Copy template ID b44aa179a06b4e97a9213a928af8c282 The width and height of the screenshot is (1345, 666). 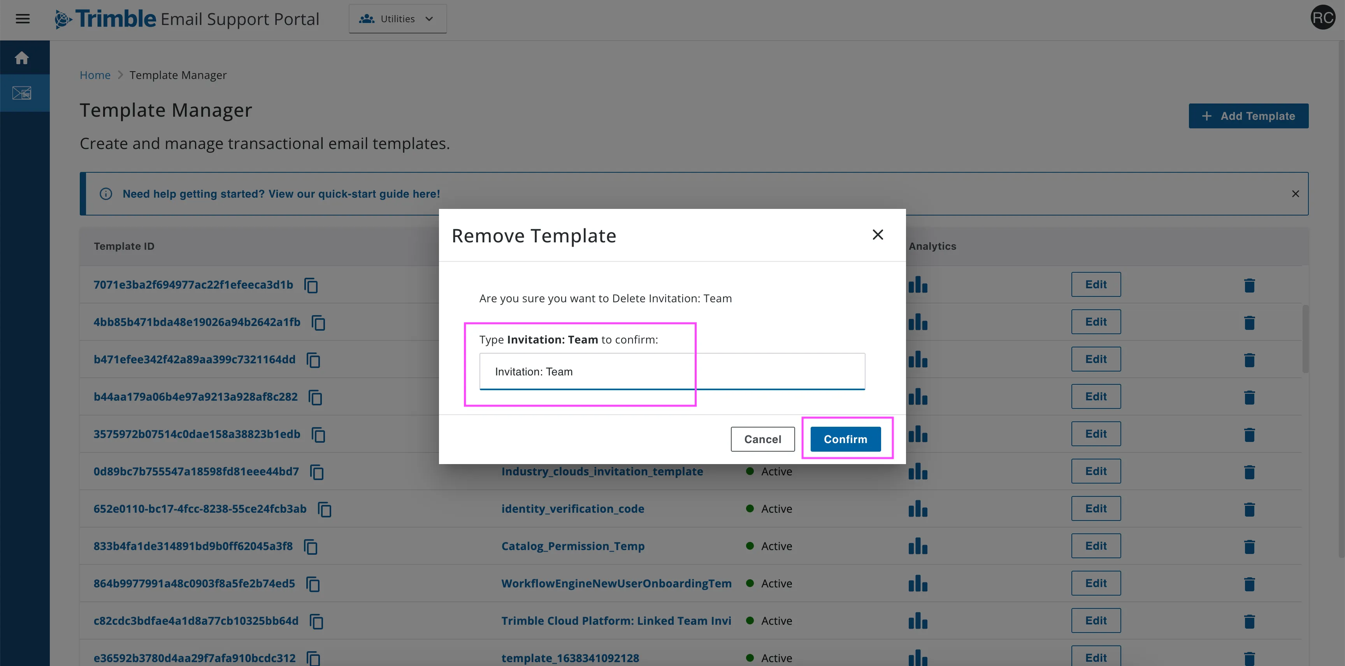[315, 397]
